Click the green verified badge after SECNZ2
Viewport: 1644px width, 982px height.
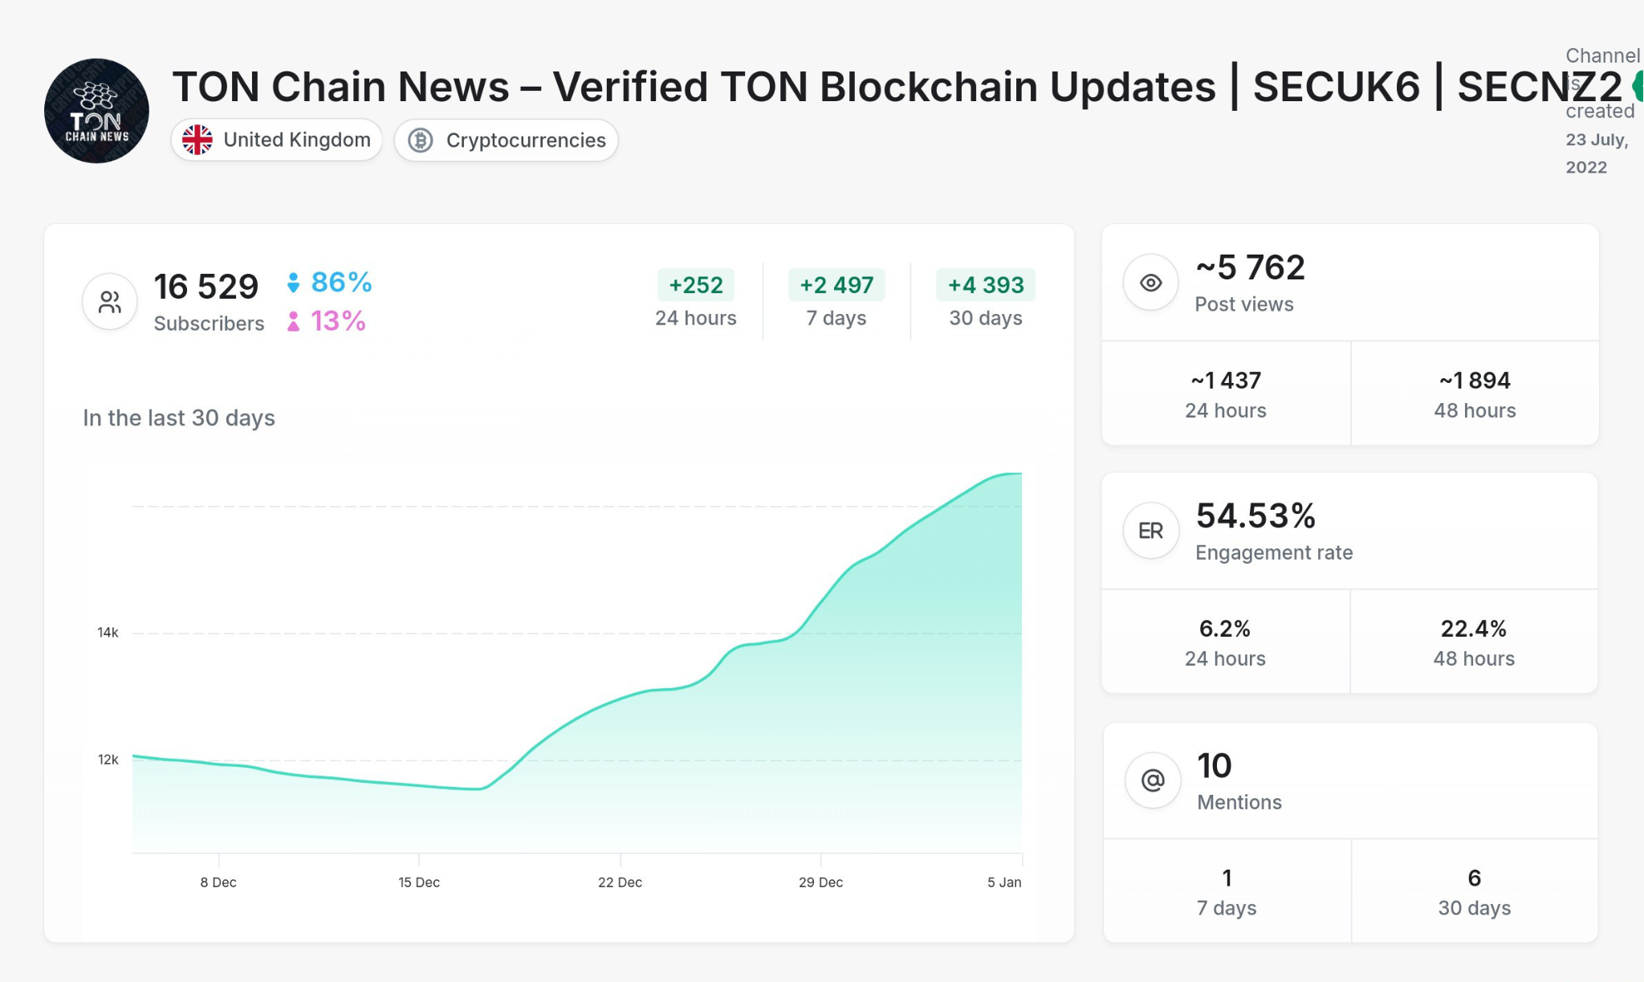click(x=1639, y=84)
